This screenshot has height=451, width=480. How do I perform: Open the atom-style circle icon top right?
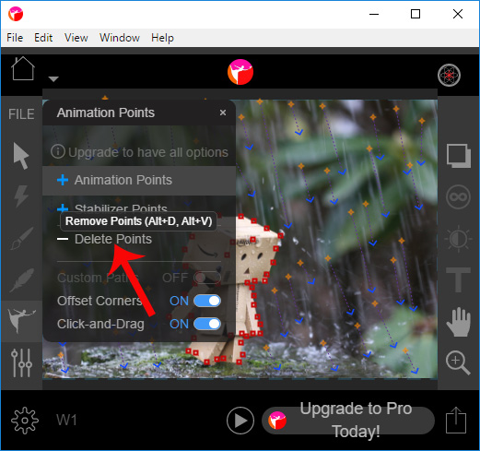click(x=449, y=75)
